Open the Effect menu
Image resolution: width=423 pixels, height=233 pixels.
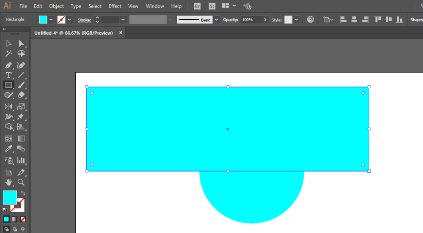pos(115,6)
